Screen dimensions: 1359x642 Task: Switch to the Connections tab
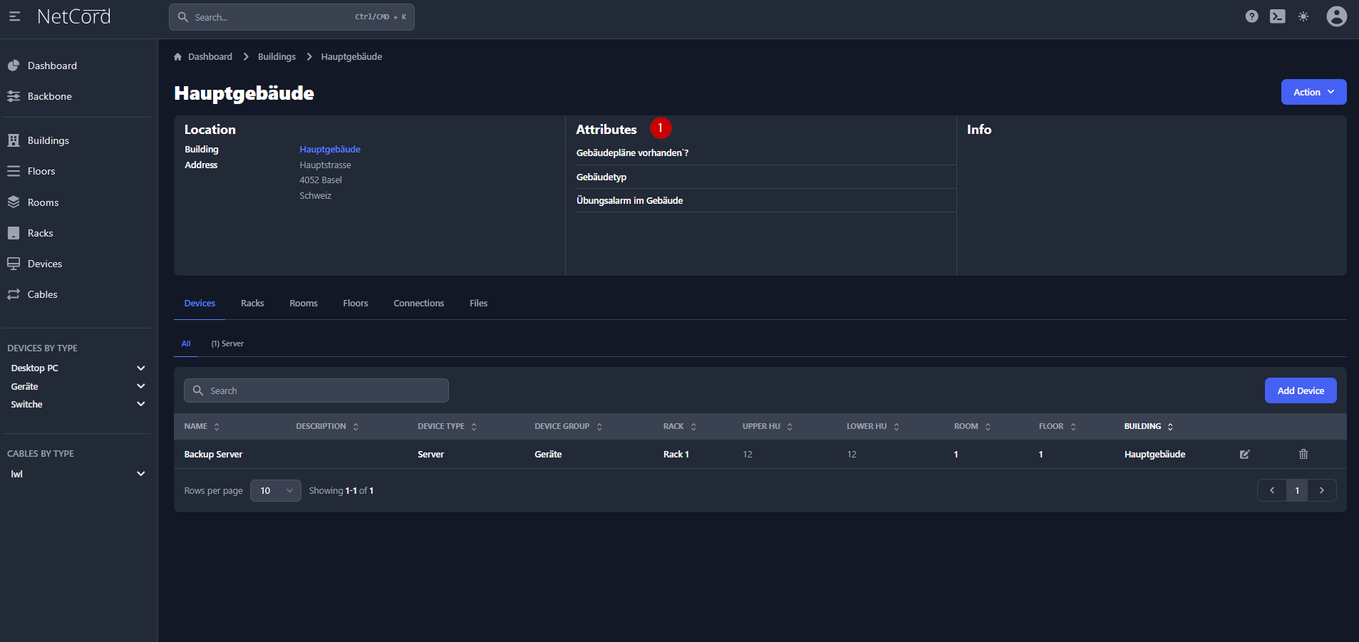point(418,304)
